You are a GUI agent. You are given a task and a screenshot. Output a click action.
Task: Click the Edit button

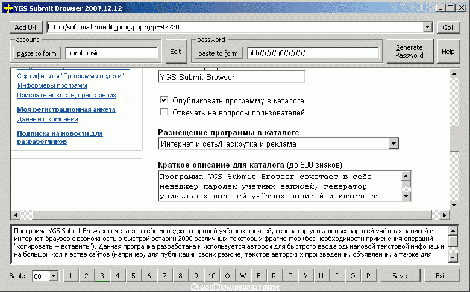[176, 52]
